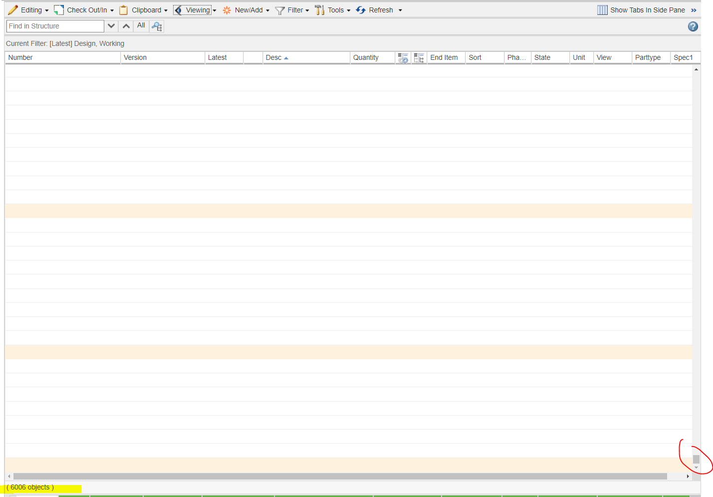The height and width of the screenshot is (497, 713).
Task: Expand the Editing menu dropdown
Action: point(47,9)
